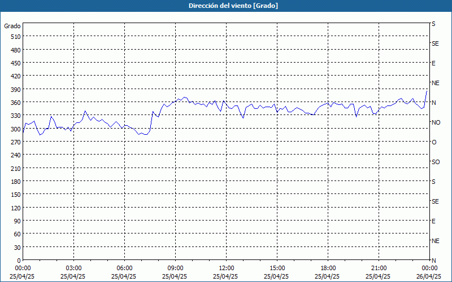Click the NO compass label on right axis
The height and width of the screenshot is (282, 452).
436,122
